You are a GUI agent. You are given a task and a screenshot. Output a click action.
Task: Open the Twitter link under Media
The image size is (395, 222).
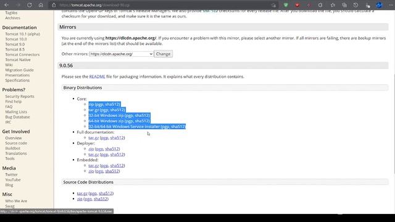point(11,175)
